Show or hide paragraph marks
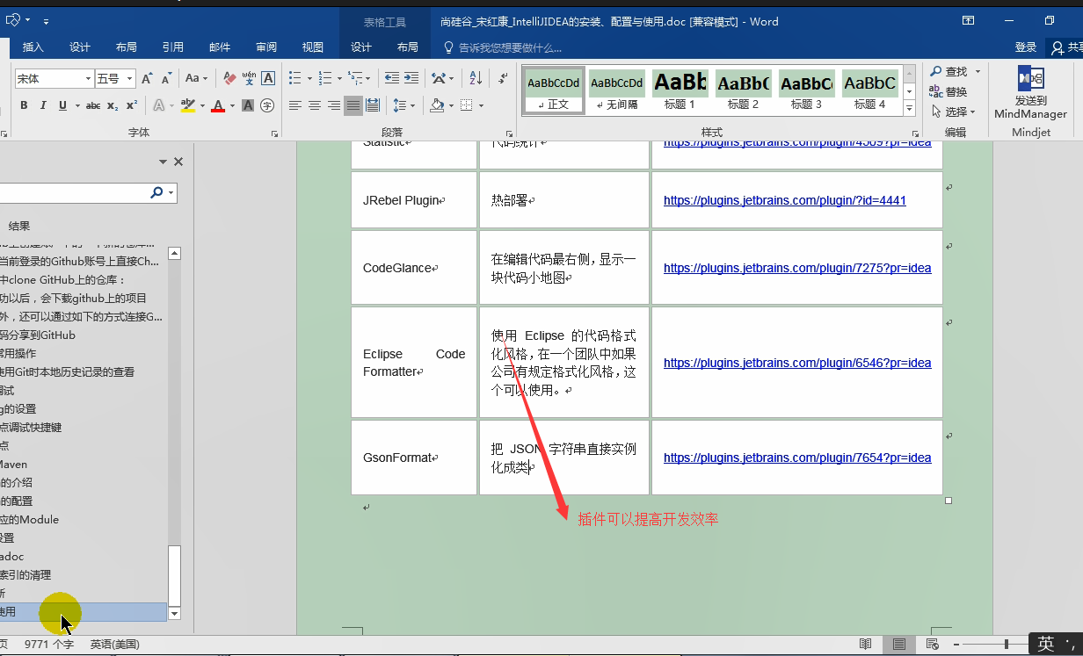The image size is (1083, 656). click(x=503, y=78)
